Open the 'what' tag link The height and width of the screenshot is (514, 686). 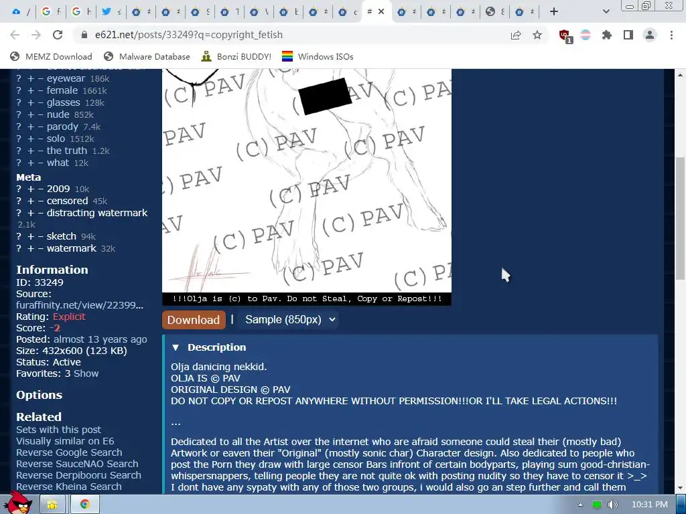(58, 163)
